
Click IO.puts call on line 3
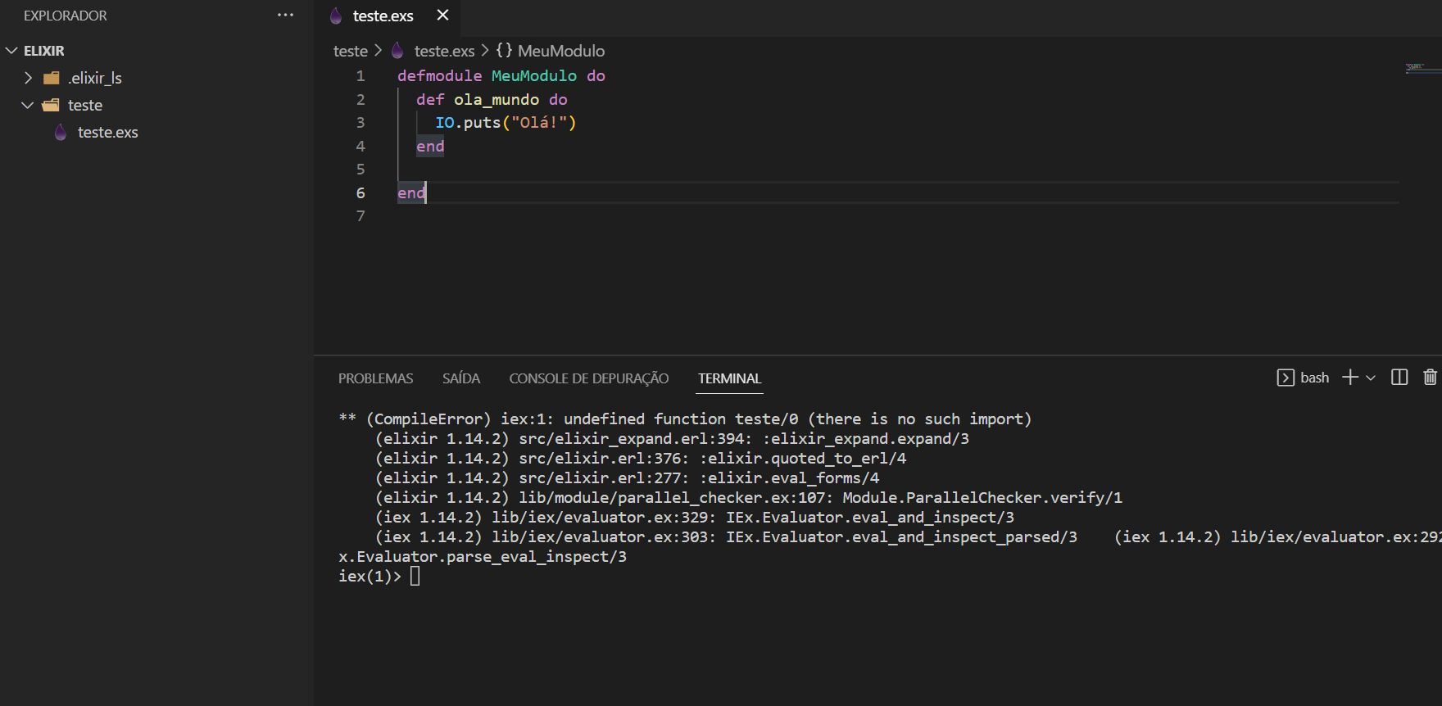[468, 122]
